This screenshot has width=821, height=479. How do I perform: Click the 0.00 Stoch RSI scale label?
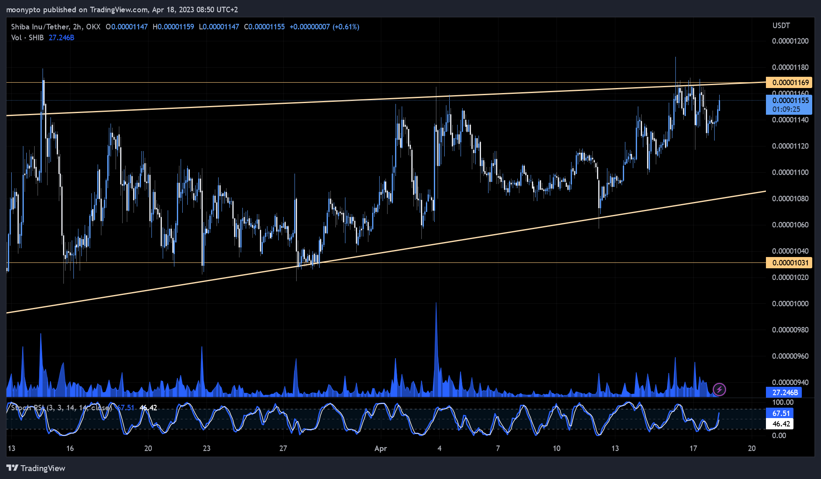pos(779,435)
